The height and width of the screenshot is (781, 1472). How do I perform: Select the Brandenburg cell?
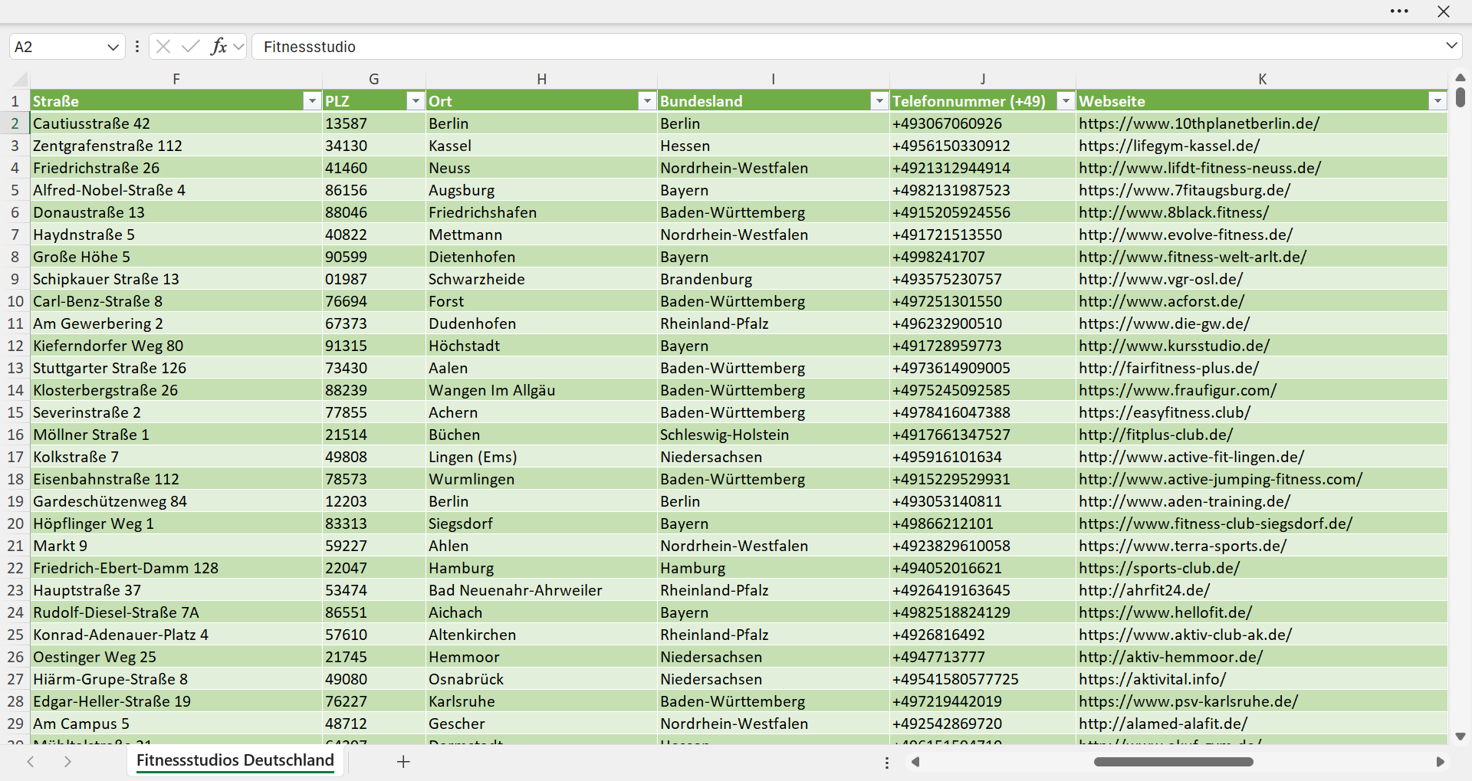click(x=774, y=279)
